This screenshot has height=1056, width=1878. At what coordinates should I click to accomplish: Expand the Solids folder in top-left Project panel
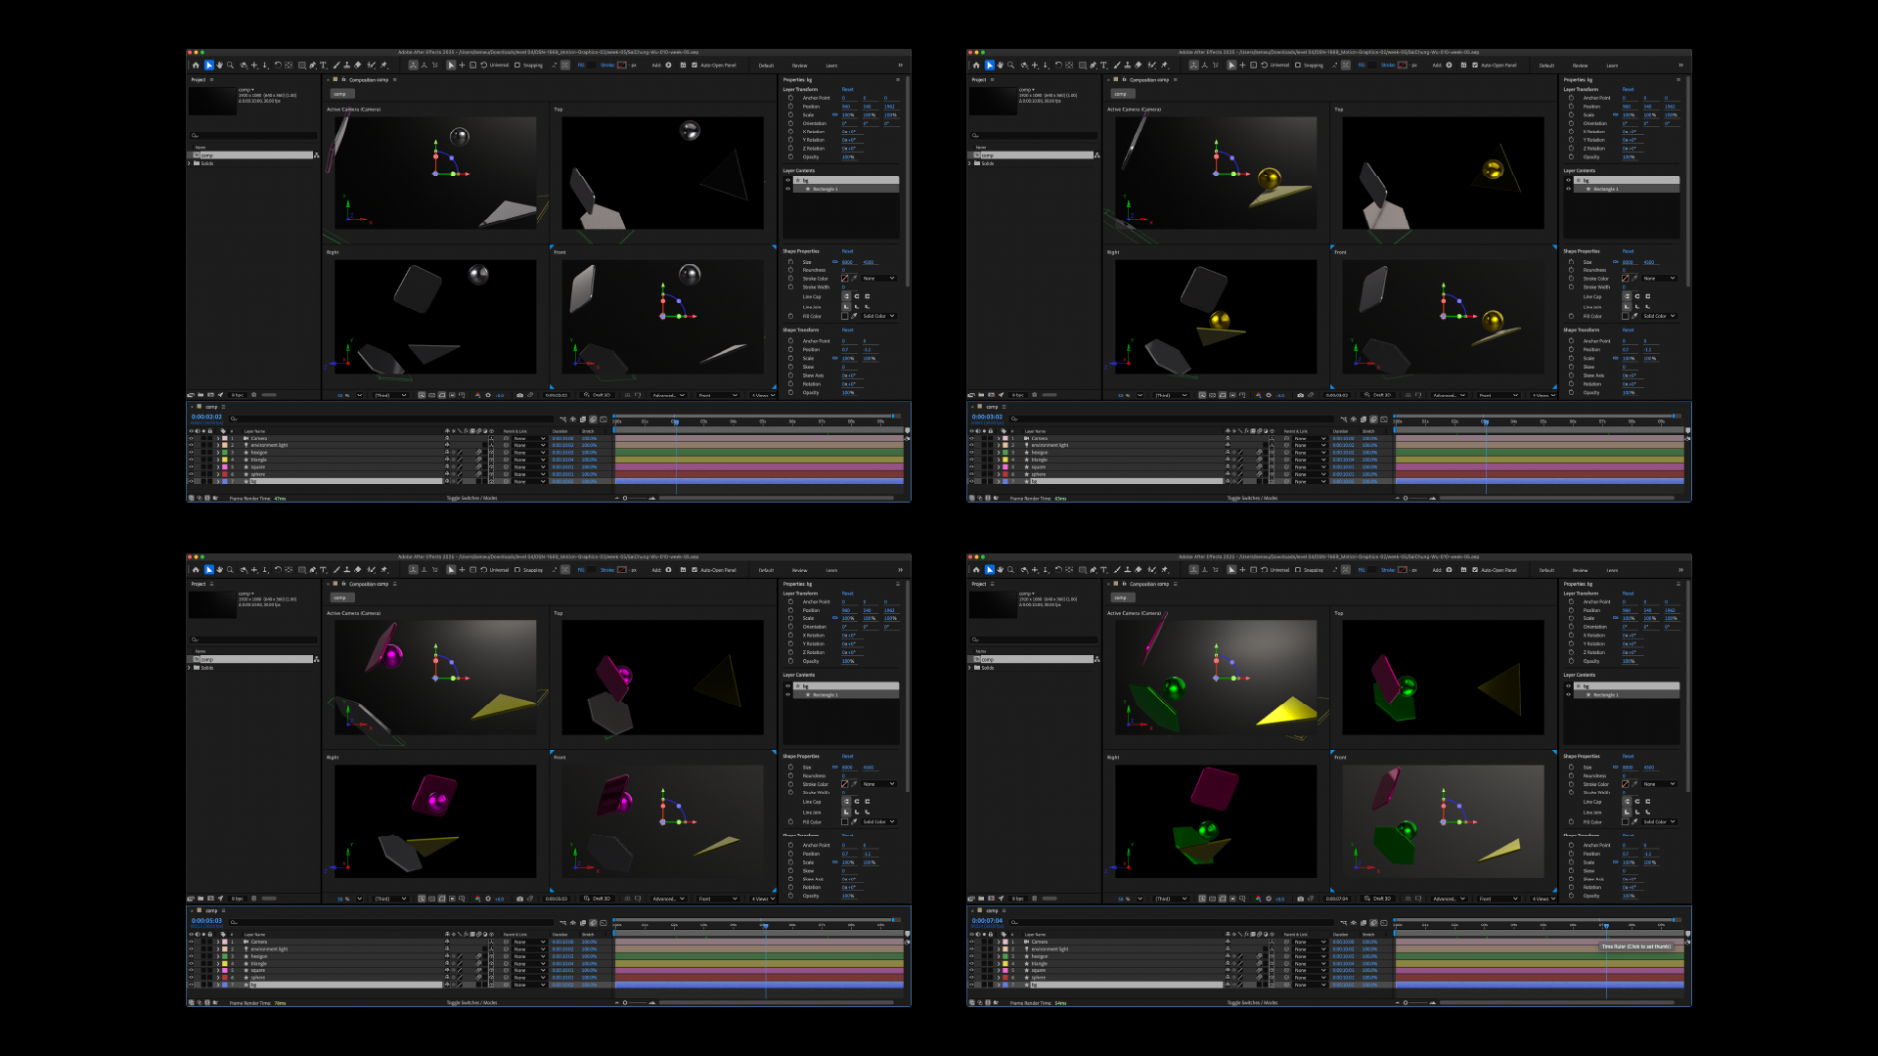(190, 163)
